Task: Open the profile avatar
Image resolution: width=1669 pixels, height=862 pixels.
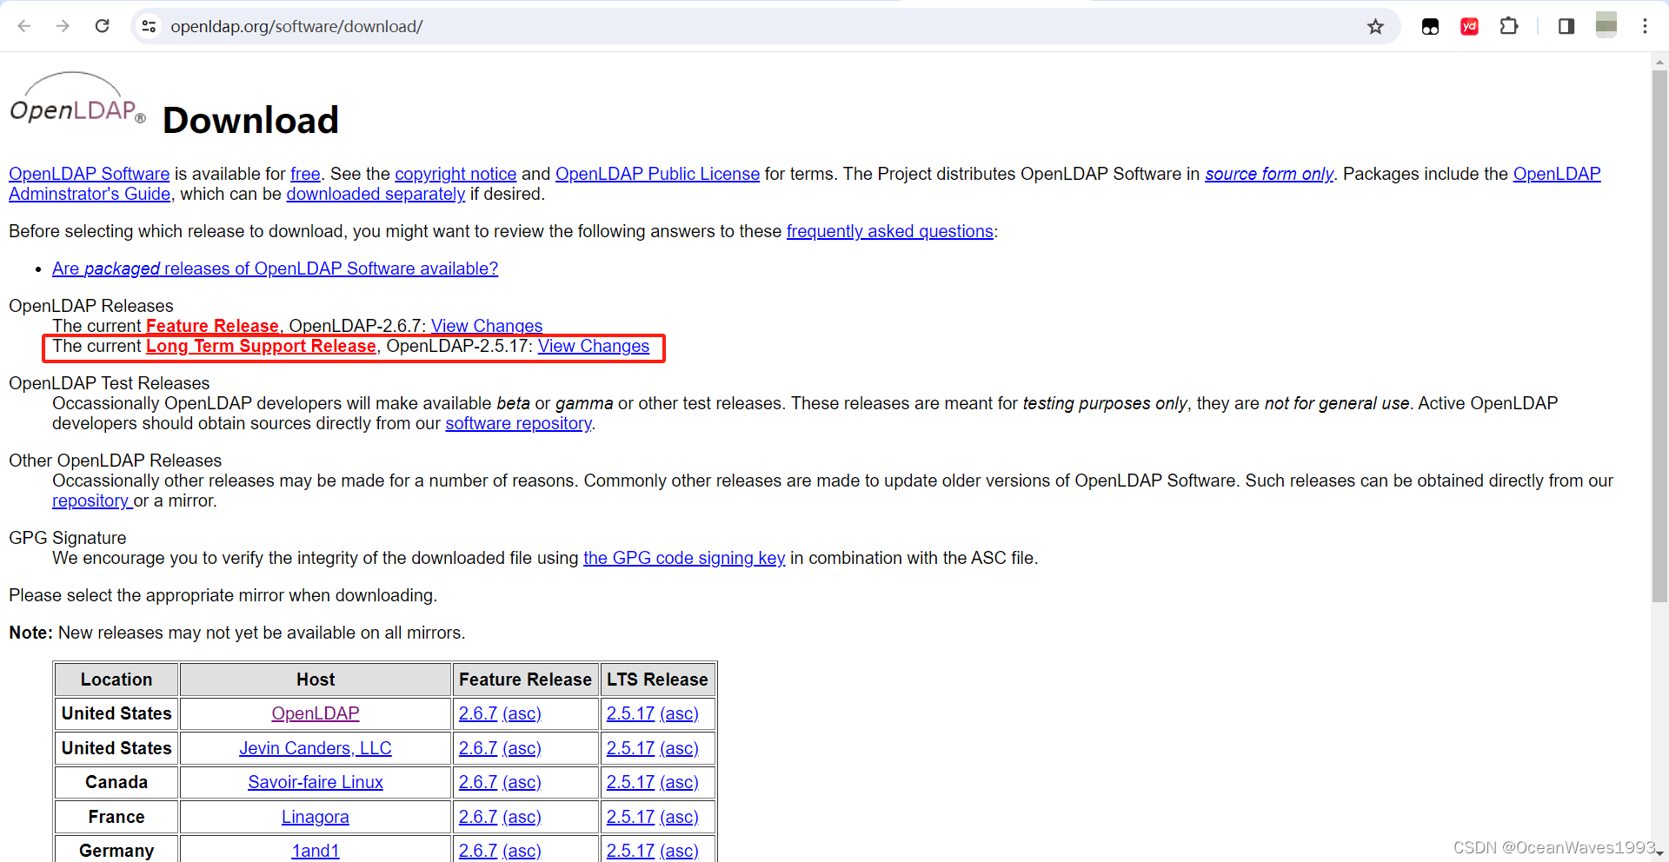Action: tap(1606, 25)
